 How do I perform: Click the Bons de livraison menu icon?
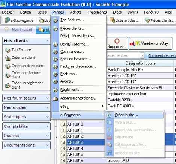55,59
